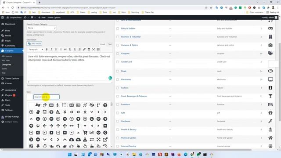Open the Health & Beauty category link
This screenshot has width=281, height=158.
click(129, 129)
